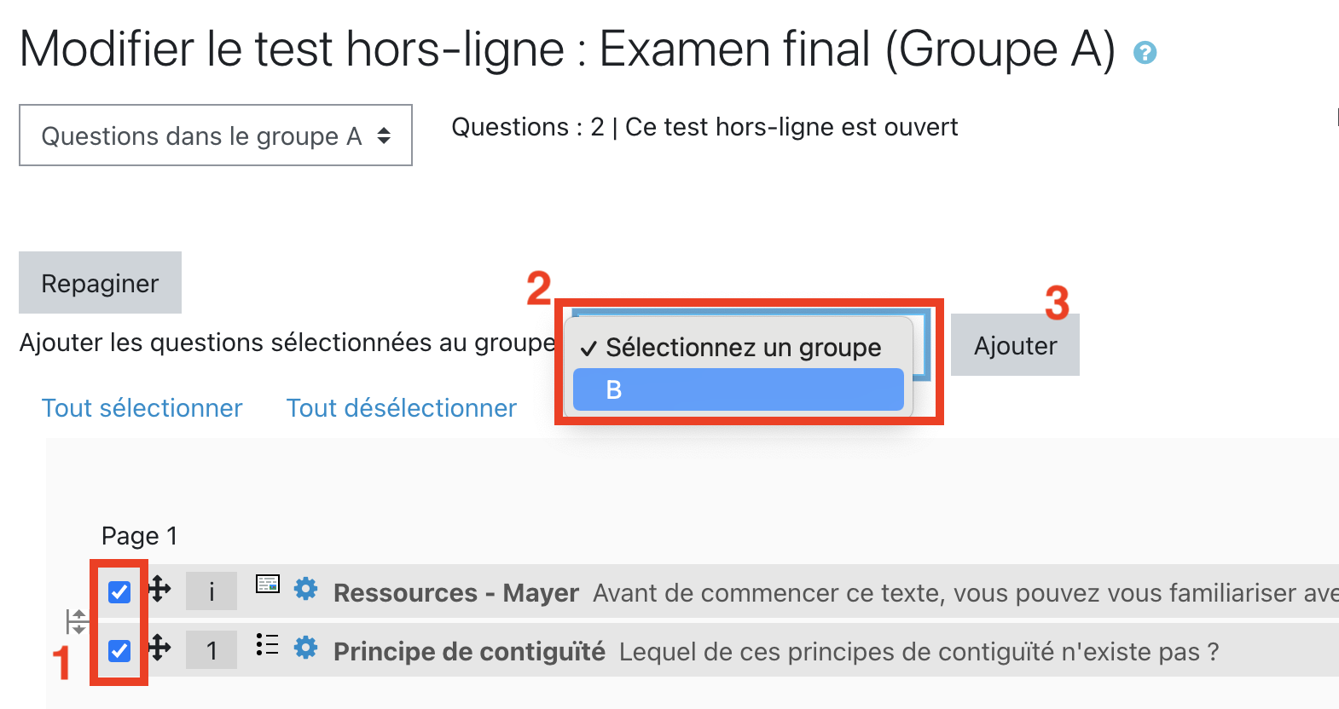Click the multiple-choice icon for Principe de contiguïté
This screenshot has width=1339, height=709.
coord(267,645)
